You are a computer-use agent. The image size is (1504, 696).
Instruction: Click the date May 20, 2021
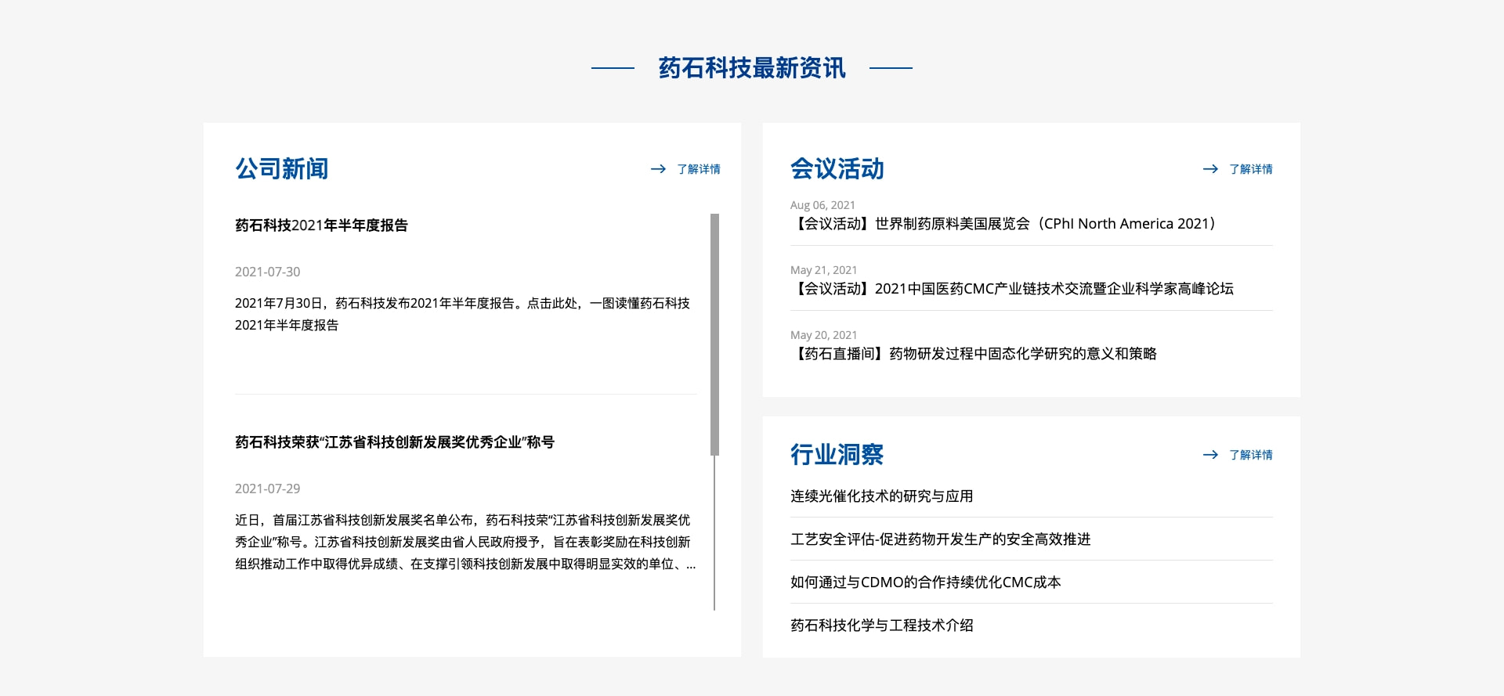point(824,335)
